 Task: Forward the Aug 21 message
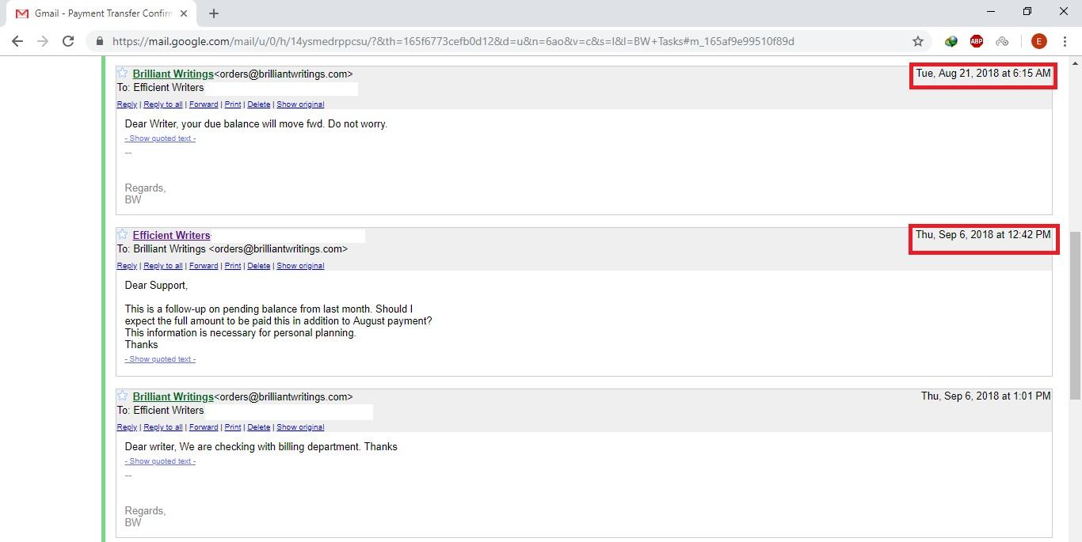(x=204, y=104)
